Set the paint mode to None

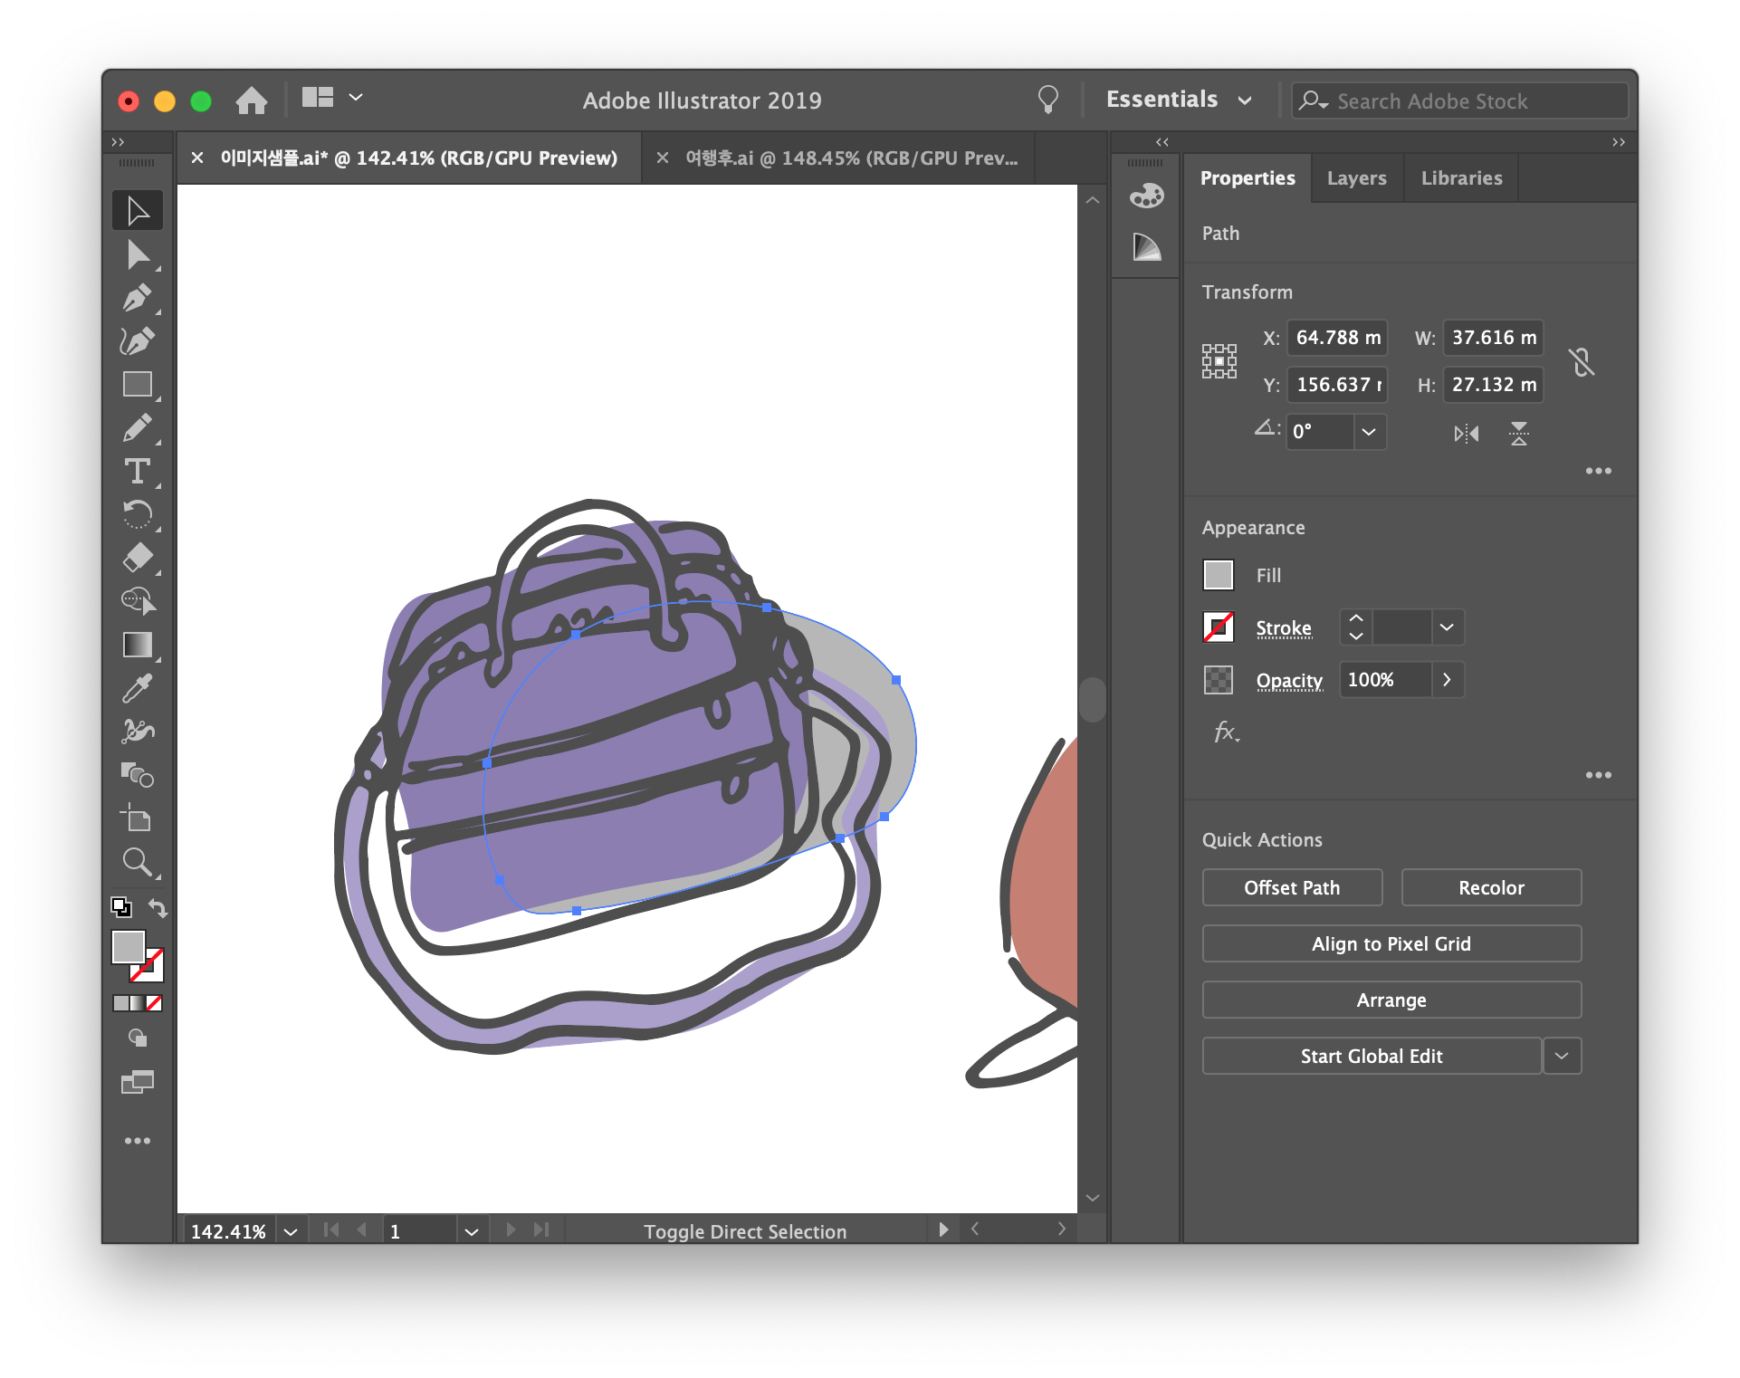155,1003
